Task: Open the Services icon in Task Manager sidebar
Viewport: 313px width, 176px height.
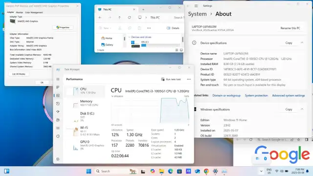Action: [58, 136]
